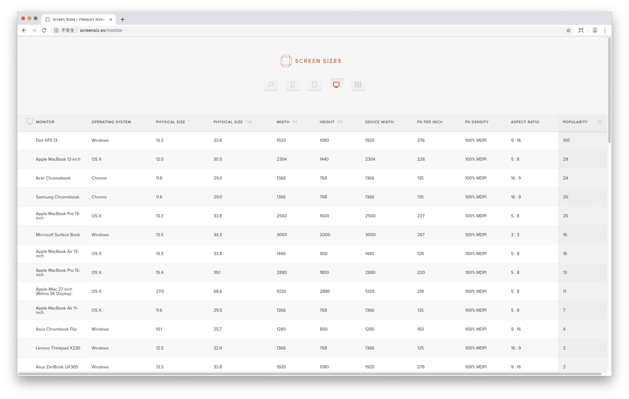Click the horizontal scrollbar at bottom
The height and width of the screenshot is (399, 629).
tap(310, 374)
